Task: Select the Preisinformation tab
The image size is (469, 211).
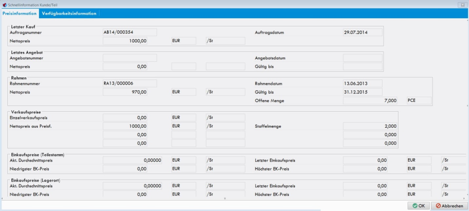Action: [20, 14]
